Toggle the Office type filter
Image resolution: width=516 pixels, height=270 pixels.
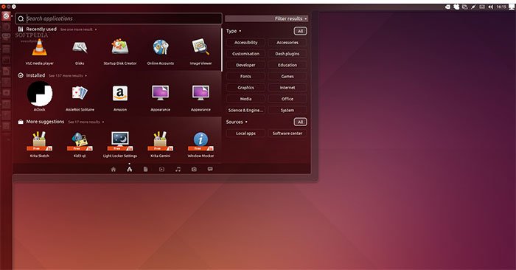[x=287, y=99]
